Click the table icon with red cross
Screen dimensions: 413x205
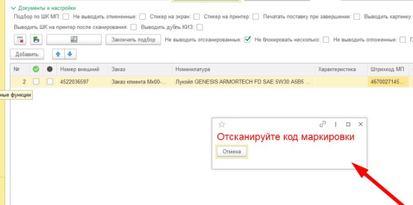click(x=20, y=40)
